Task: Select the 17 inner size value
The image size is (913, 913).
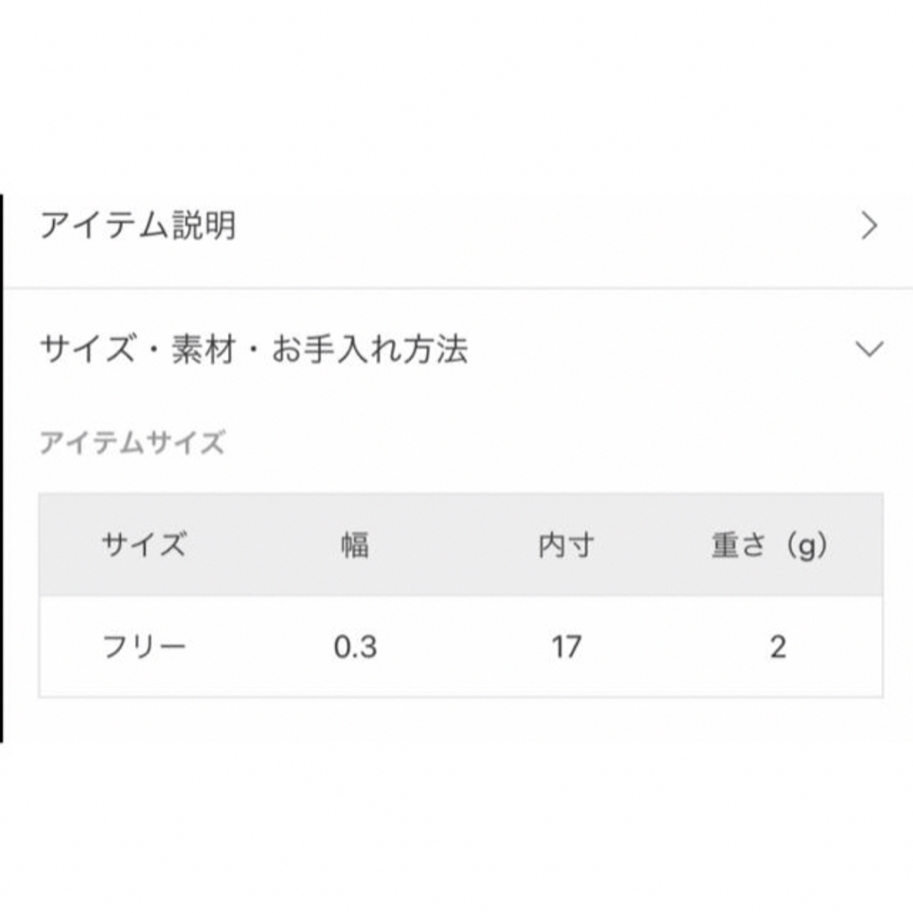Action: click(566, 647)
